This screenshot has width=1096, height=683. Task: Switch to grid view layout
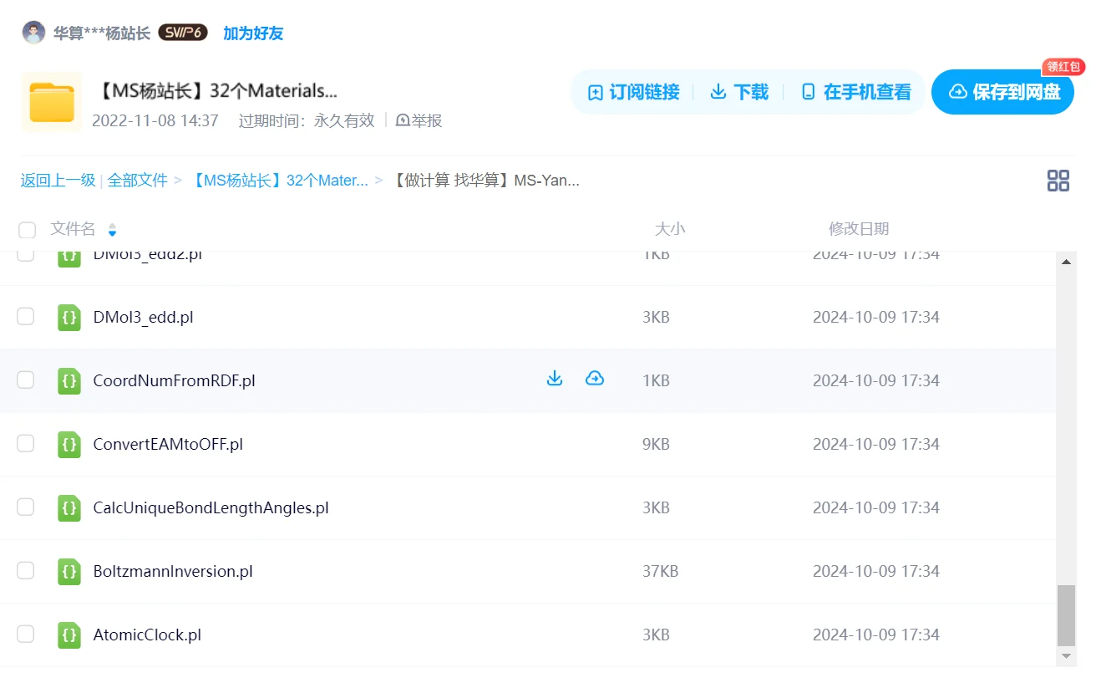1058,180
